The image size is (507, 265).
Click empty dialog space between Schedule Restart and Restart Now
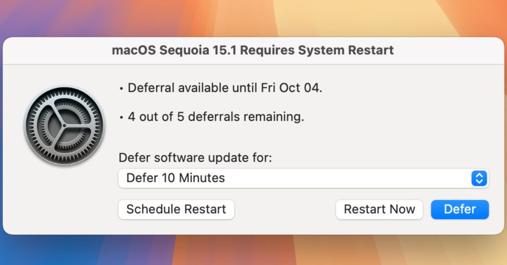(x=285, y=209)
